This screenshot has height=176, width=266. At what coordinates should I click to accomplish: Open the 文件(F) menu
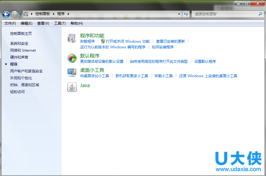10,23
